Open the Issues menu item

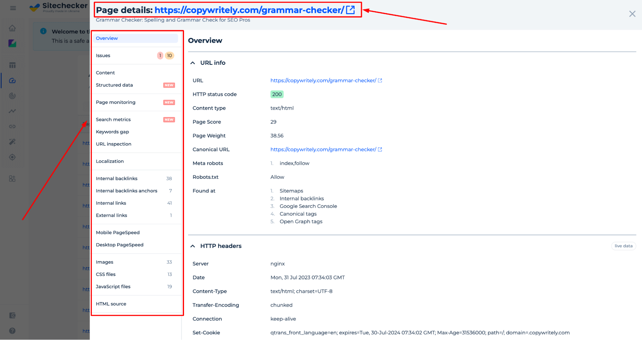click(136, 55)
